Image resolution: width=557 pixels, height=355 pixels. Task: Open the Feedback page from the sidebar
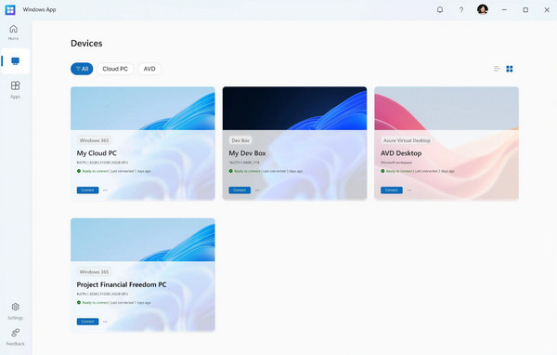click(x=15, y=336)
